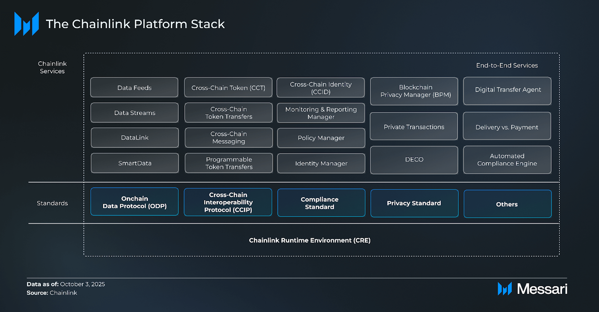Click Onchain Data Protocol (ODP) standard
The height and width of the screenshot is (312, 599).
pyautogui.click(x=135, y=202)
